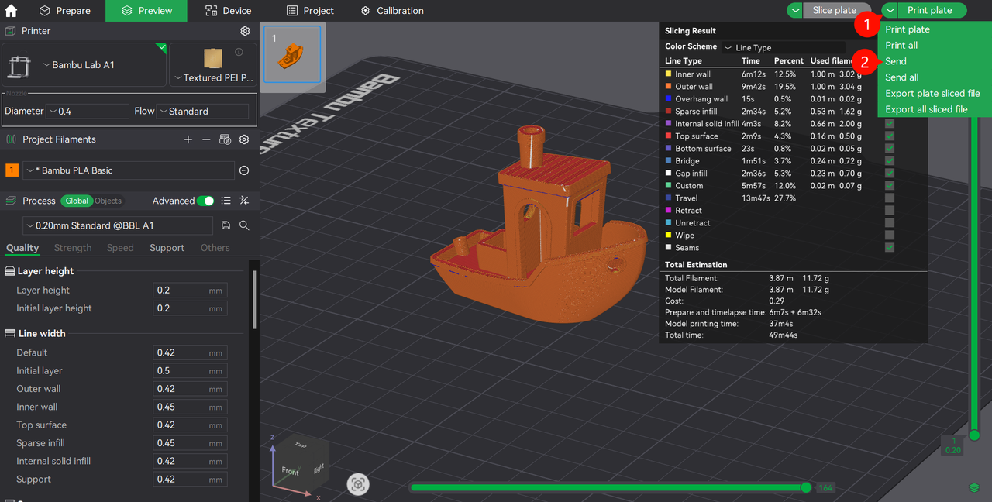Click the Home icon in top bar

point(11,11)
